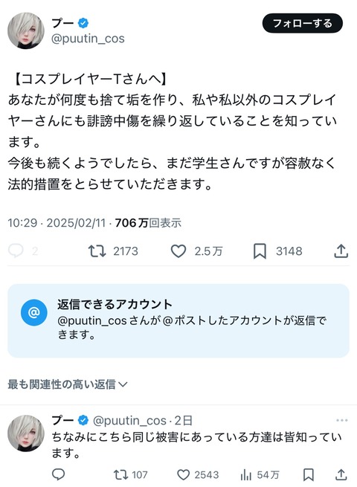Image resolution: width=357 pixels, height=487 pixels.
Task: Visit the @puutin_cos handle under the name
Action: point(88,39)
